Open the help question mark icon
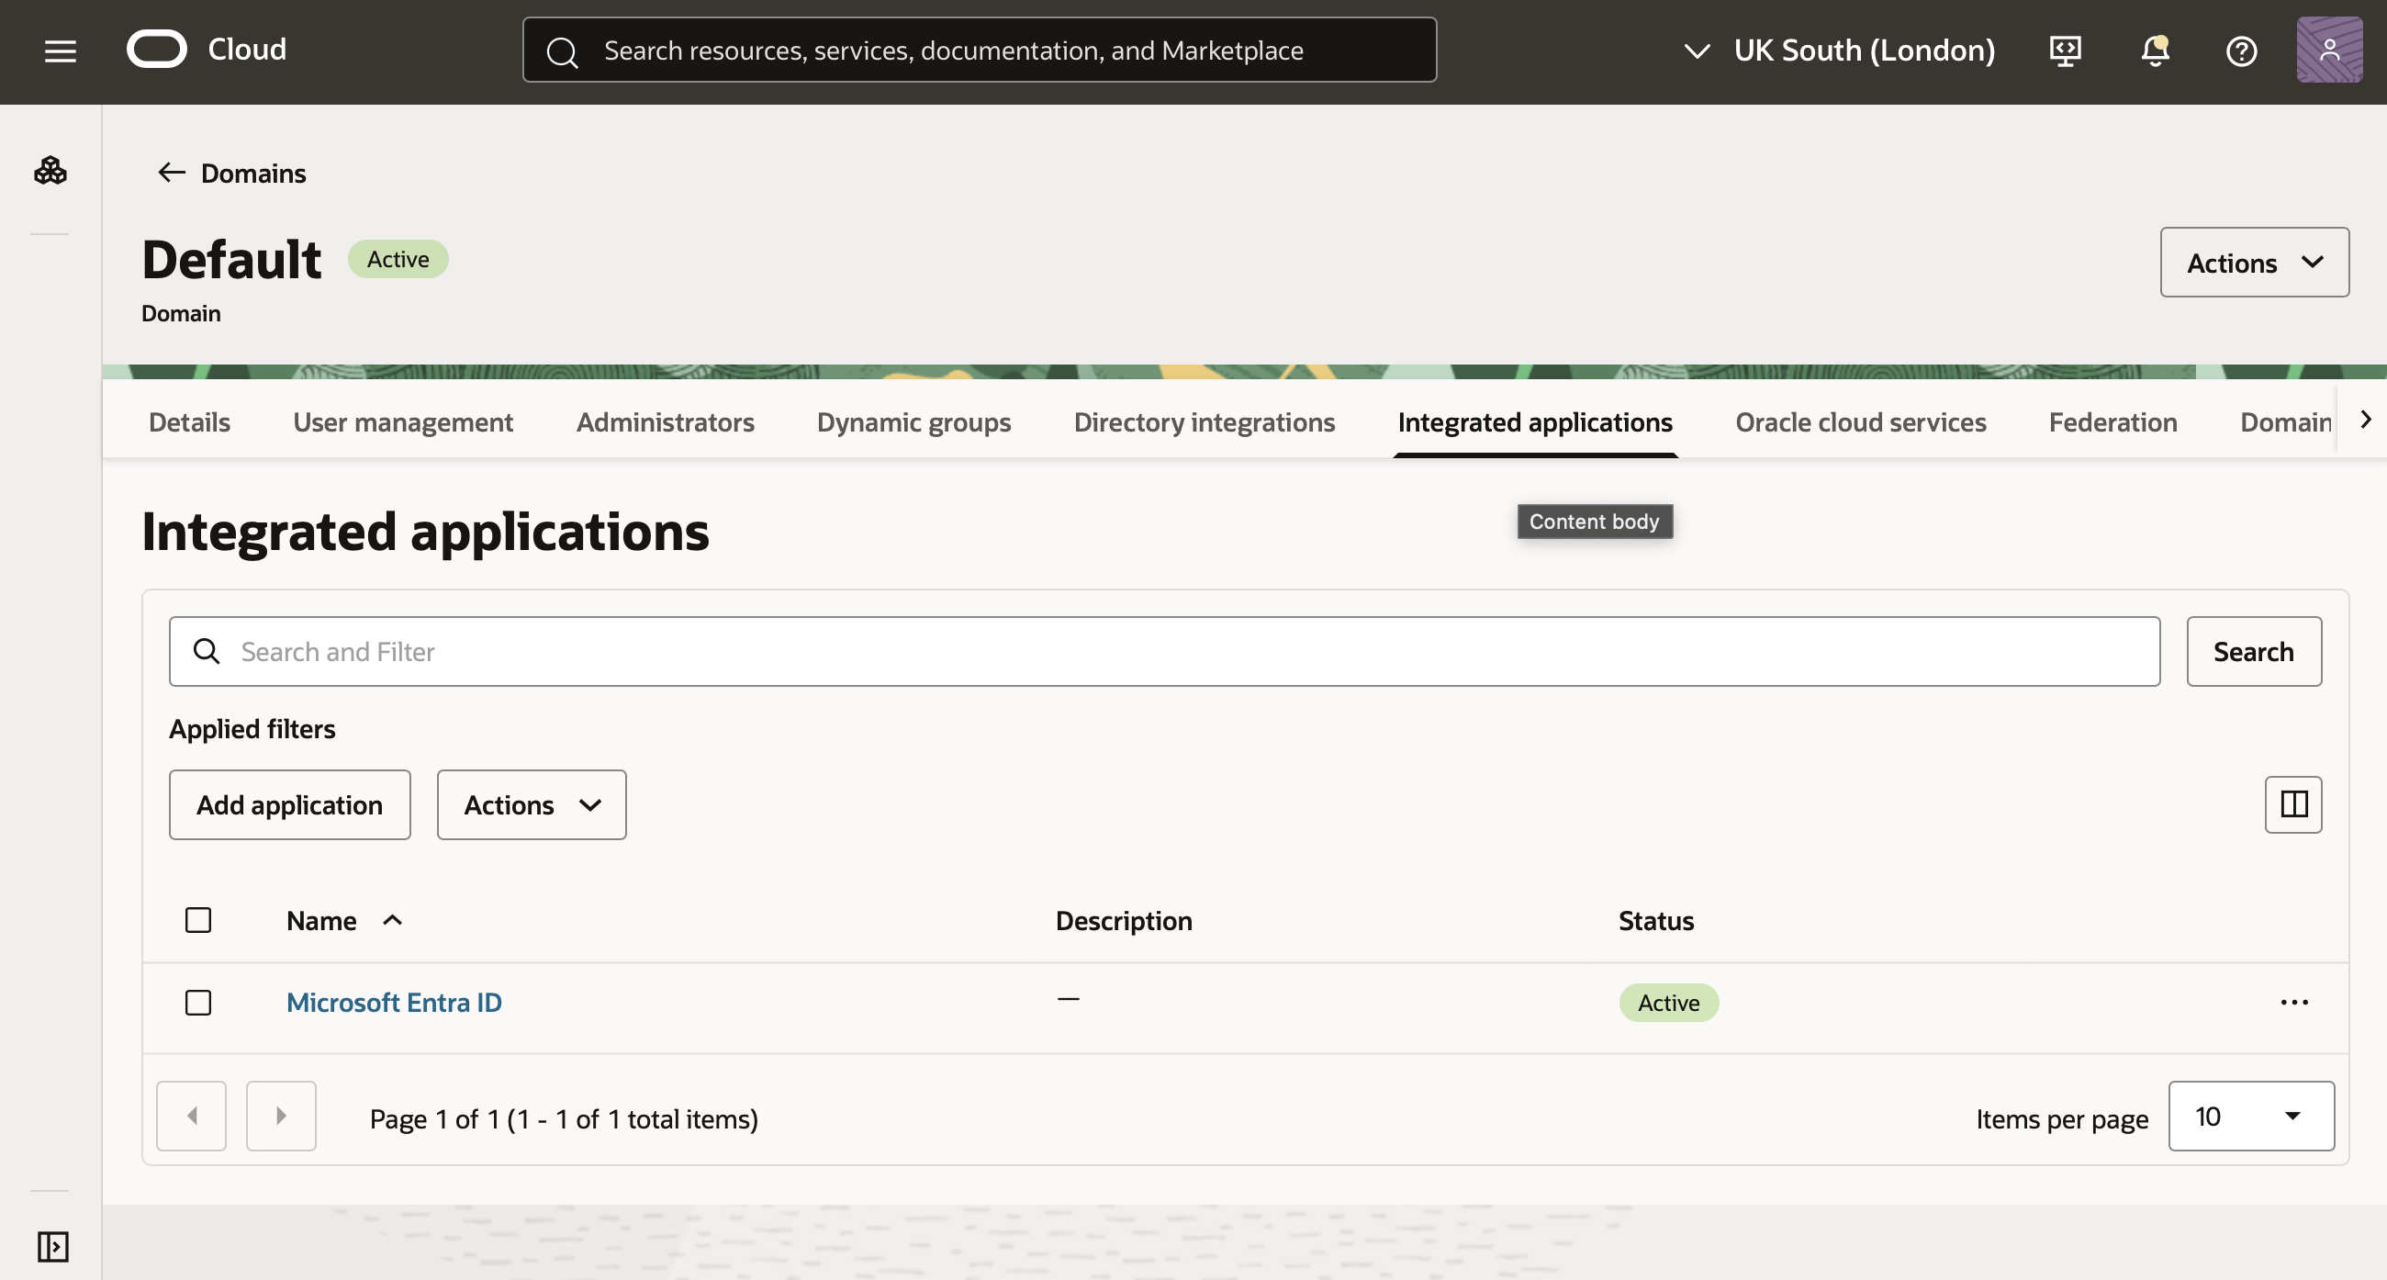The width and height of the screenshot is (2387, 1280). click(2241, 51)
